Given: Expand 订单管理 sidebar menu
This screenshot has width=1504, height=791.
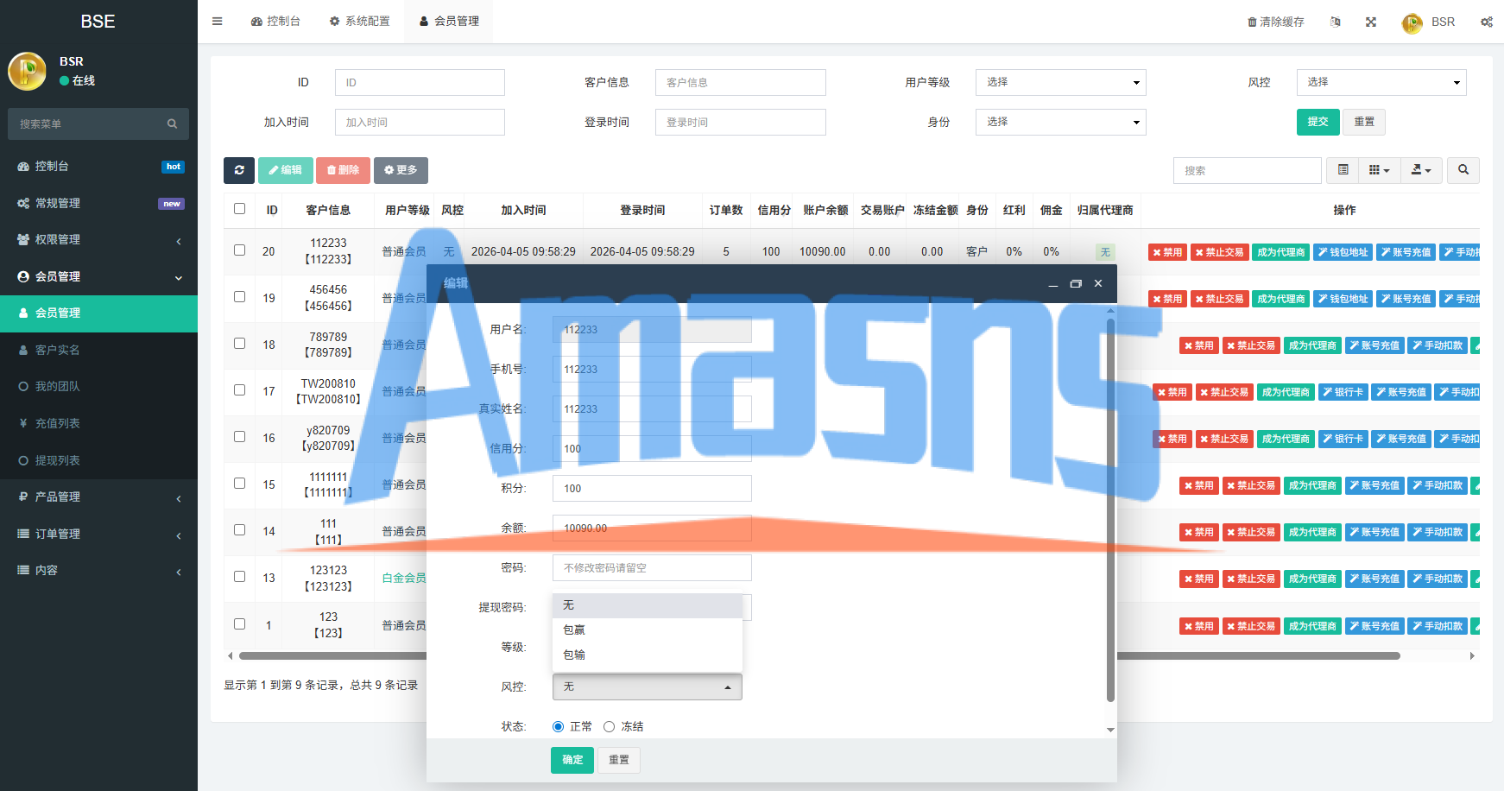Looking at the screenshot, I should coord(98,534).
